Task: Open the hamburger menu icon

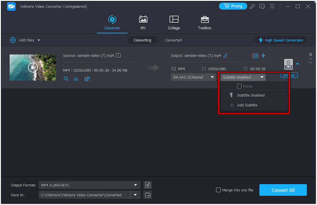Action: (x=271, y=6)
